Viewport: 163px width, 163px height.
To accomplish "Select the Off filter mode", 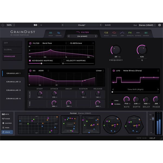I will tap(12, 44).
